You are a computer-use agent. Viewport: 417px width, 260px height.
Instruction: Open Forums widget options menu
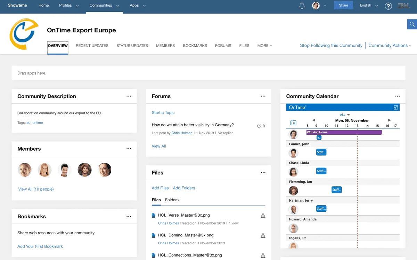[x=263, y=96]
